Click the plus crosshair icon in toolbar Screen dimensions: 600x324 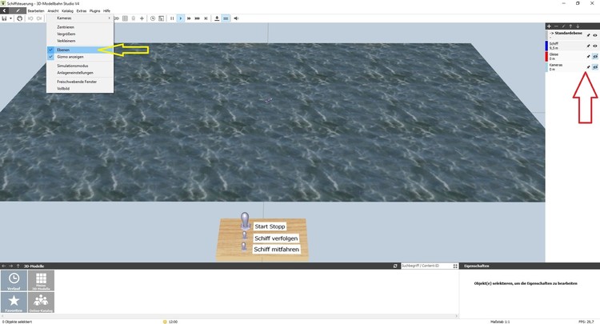[x=142, y=18]
